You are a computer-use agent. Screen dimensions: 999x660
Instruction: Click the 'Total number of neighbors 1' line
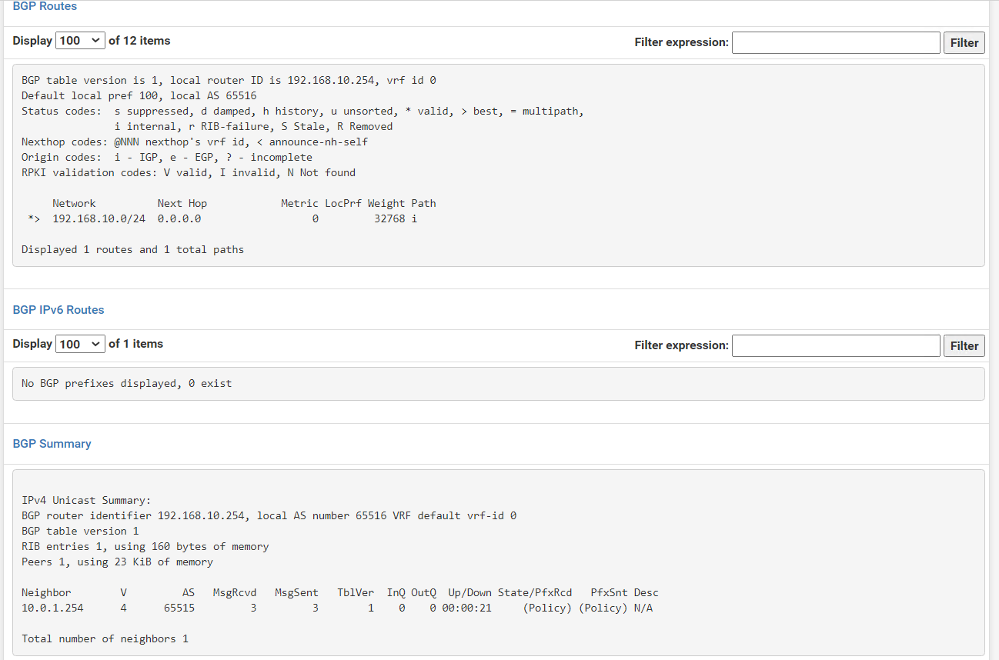[105, 639]
